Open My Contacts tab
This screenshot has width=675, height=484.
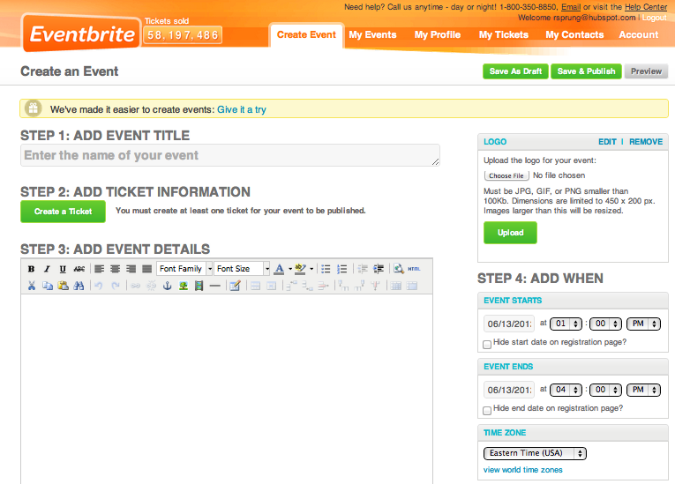[574, 35]
